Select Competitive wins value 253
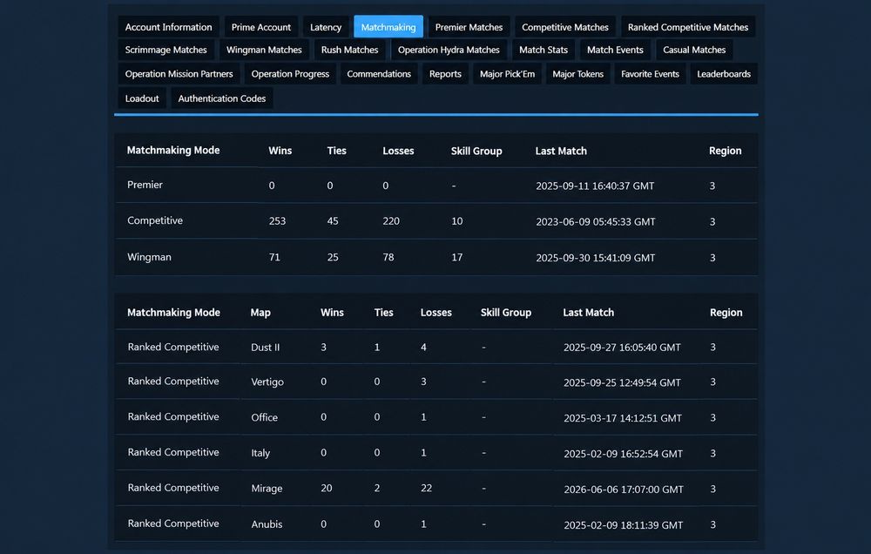The width and height of the screenshot is (871, 554). tap(277, 220)
